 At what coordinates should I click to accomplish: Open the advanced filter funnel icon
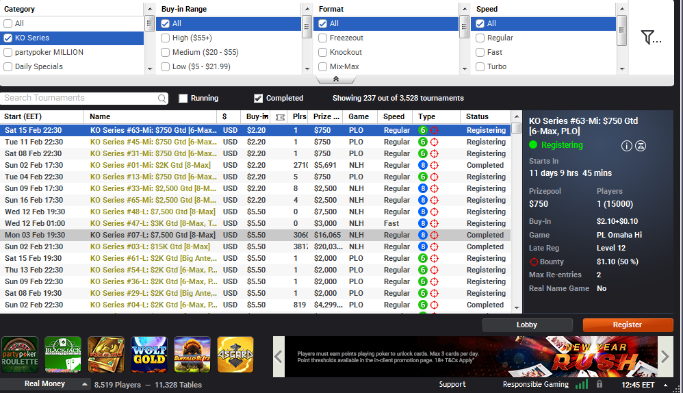coord(652,38)
